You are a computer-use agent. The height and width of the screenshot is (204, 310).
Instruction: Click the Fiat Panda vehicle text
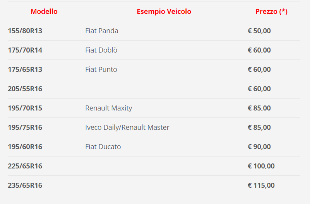click(102, 31)
